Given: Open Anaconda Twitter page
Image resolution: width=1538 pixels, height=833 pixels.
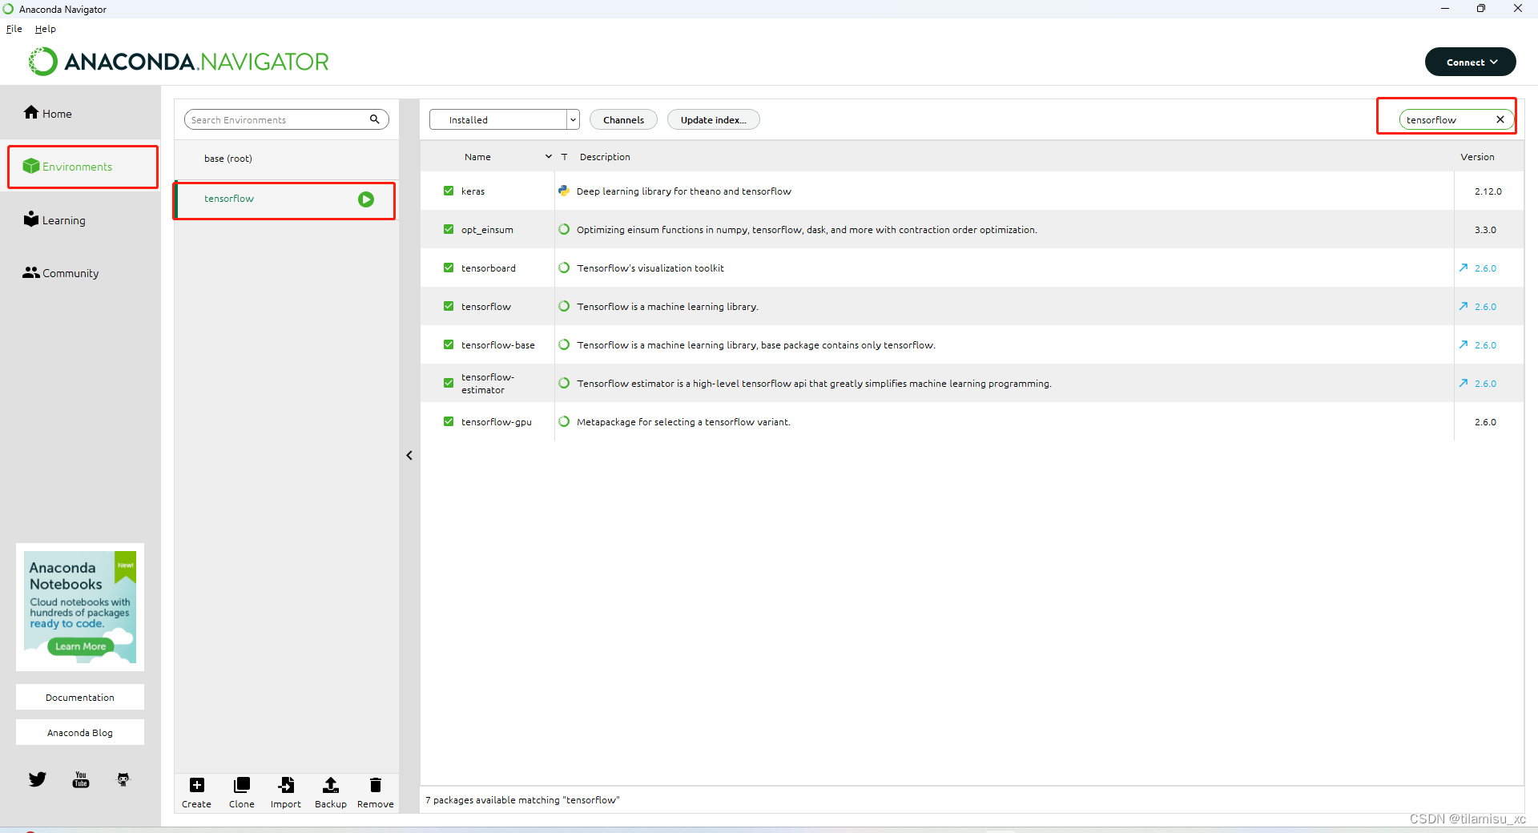Looking at the screenshot, I should tap(38, 779).
